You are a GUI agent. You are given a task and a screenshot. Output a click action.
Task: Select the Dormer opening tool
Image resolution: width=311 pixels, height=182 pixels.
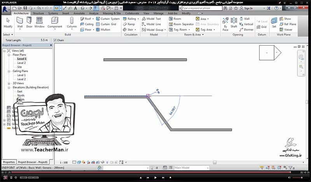click(246, 30)
